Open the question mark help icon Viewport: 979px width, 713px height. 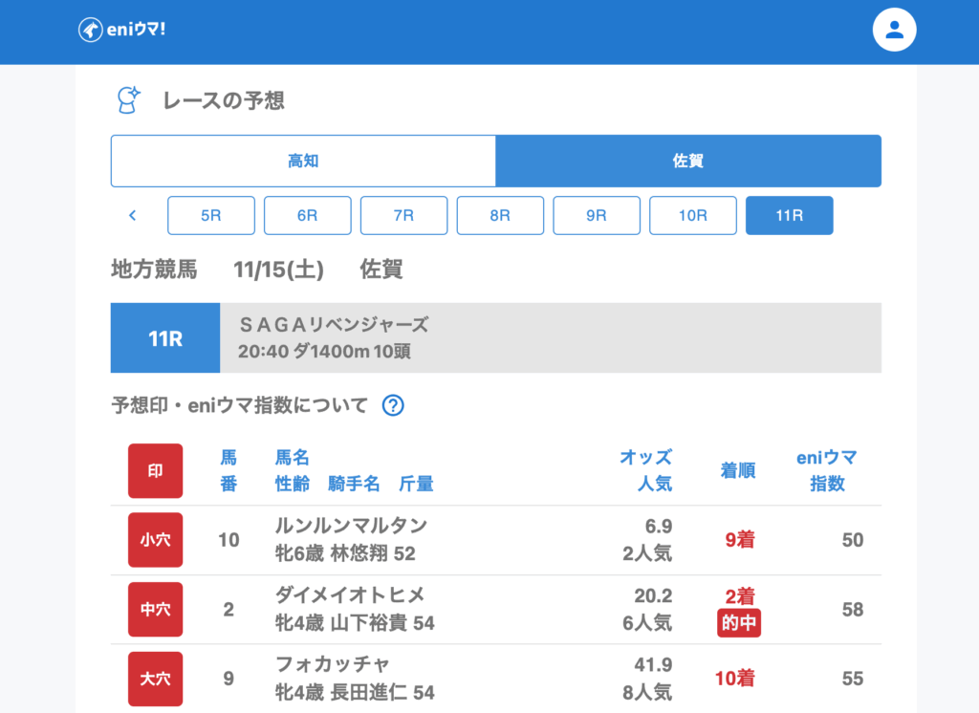pyautogui.click(x=393, y=405)
